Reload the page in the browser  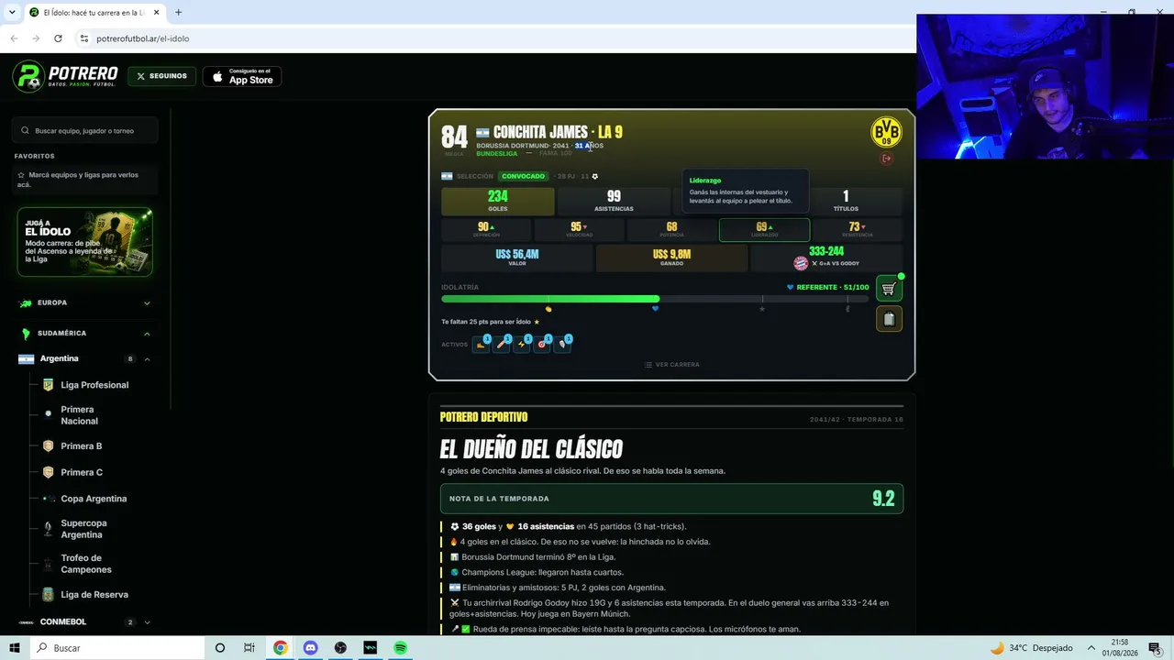58,38
